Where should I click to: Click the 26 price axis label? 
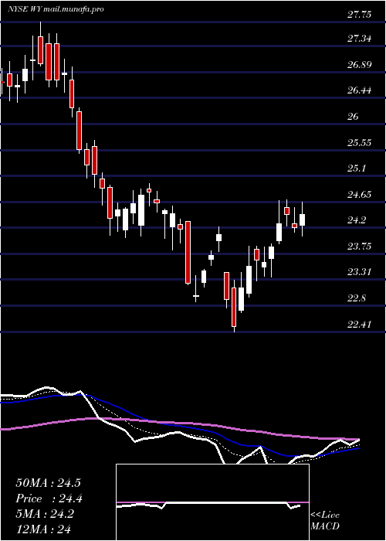coord(354,117)
